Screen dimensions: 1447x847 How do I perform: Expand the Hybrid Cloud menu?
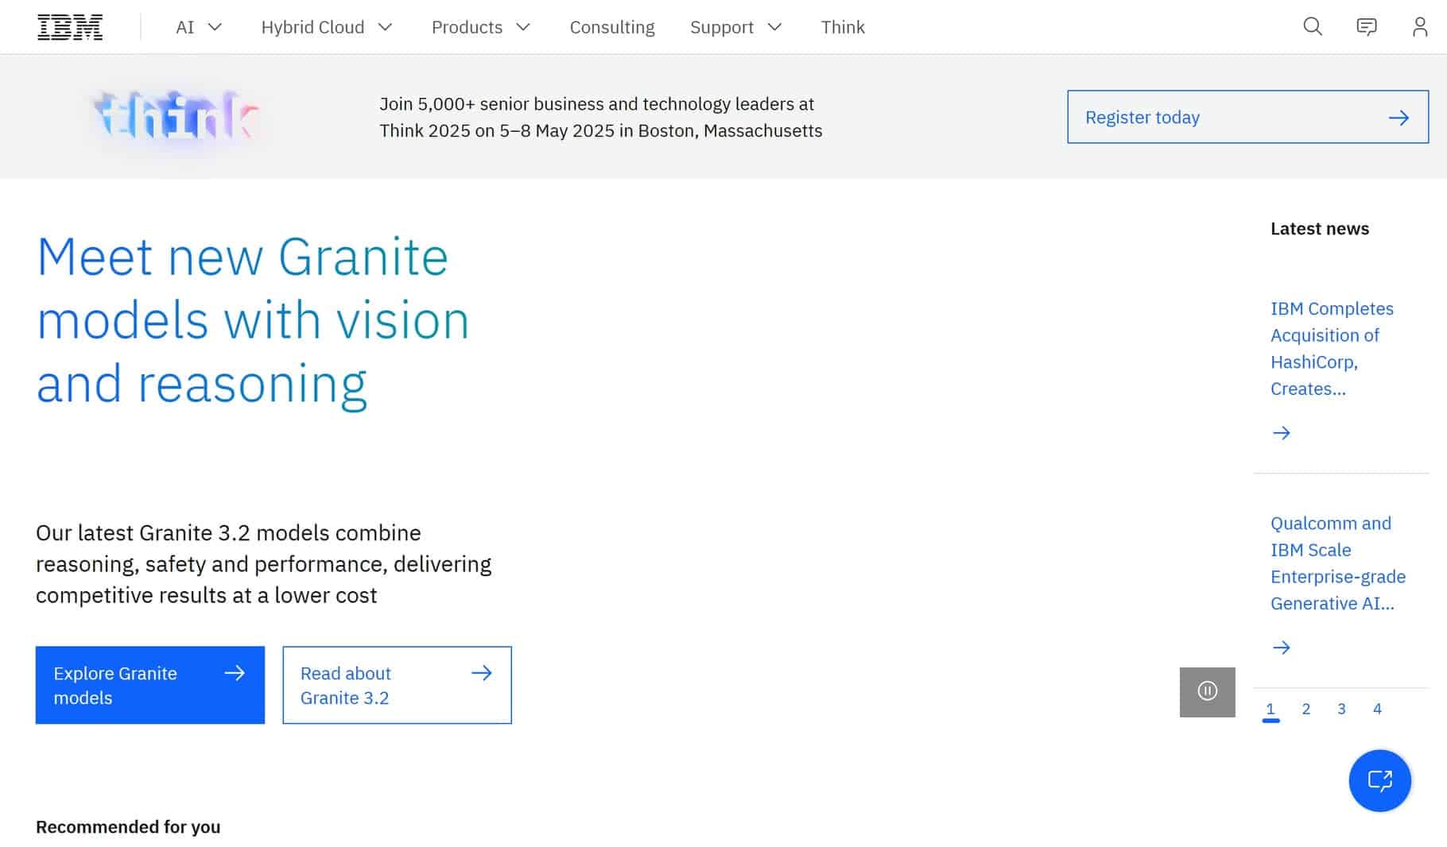click(x=327, y=27)
